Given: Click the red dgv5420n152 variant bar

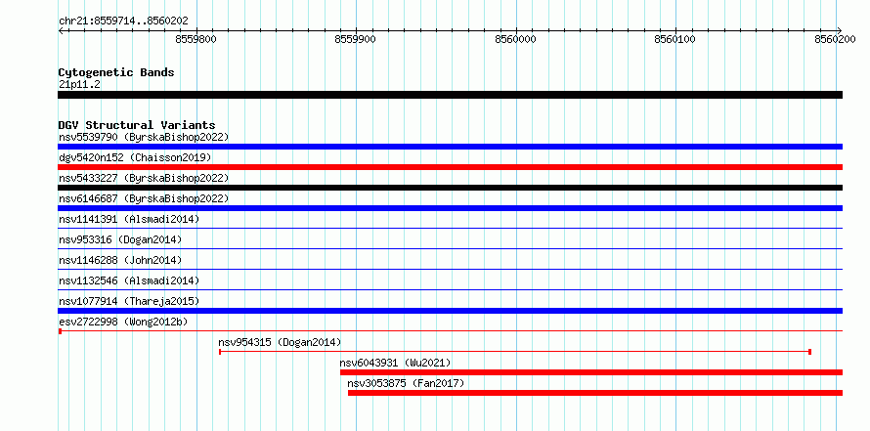Looking at the screenshot, I should pyautogui.click(x=450, y=167).
